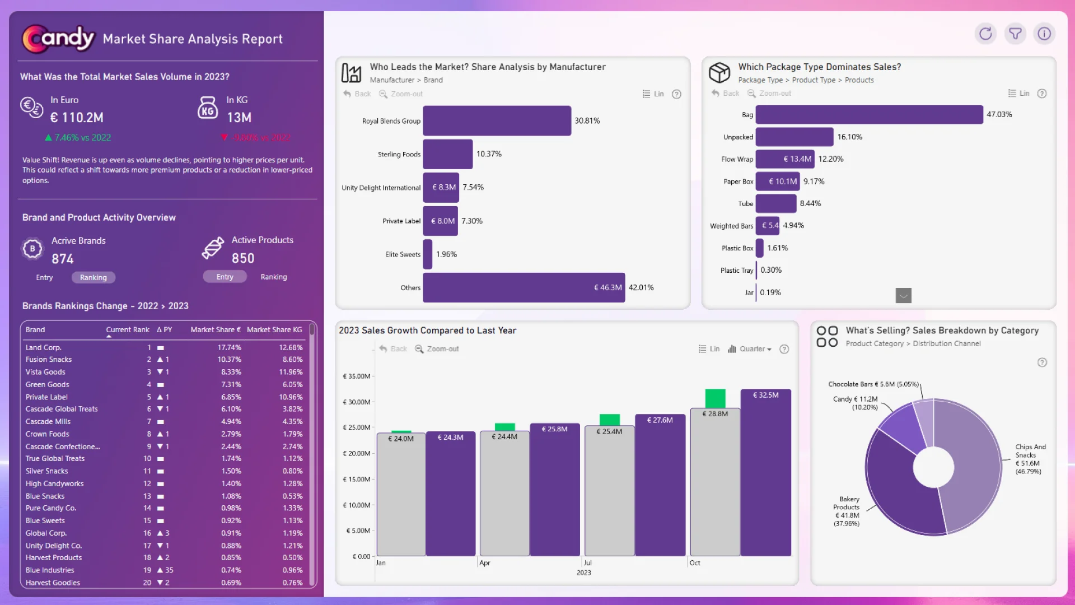This screenshot has height=605, width=1075.
Task: Select Paper Box € 10.1M bar
Action: click(x=778, y=182)
